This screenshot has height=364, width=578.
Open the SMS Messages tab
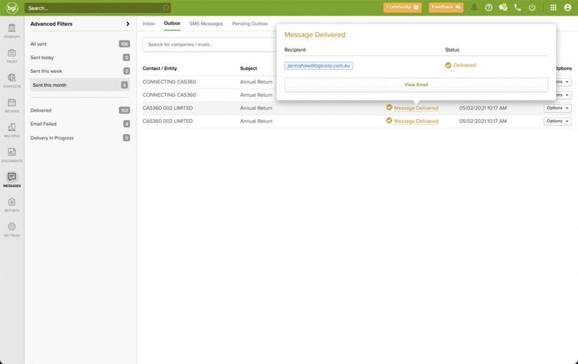pyautogui.click(x=207, y=24)
